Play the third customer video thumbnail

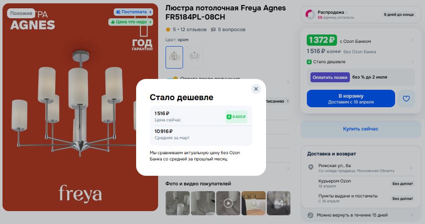(x=228, y=203)
